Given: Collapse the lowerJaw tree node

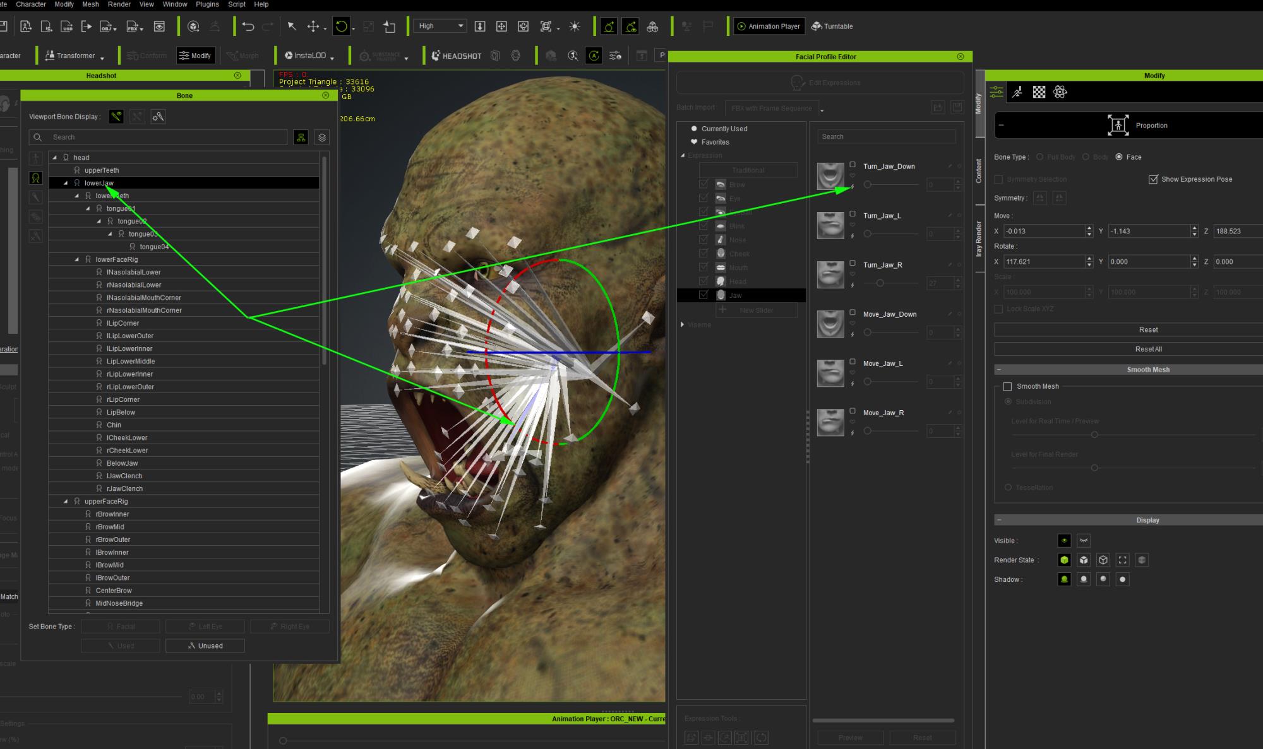Looking at the screenshot, I should pyautogui.click(x=66, y=183).
